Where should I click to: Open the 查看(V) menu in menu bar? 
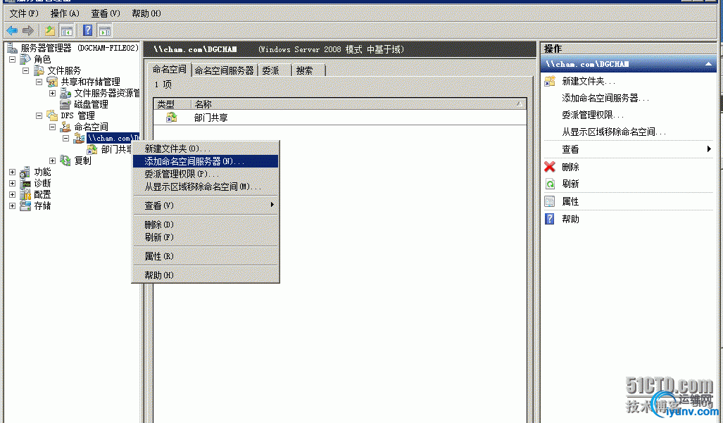click(105, 13)
